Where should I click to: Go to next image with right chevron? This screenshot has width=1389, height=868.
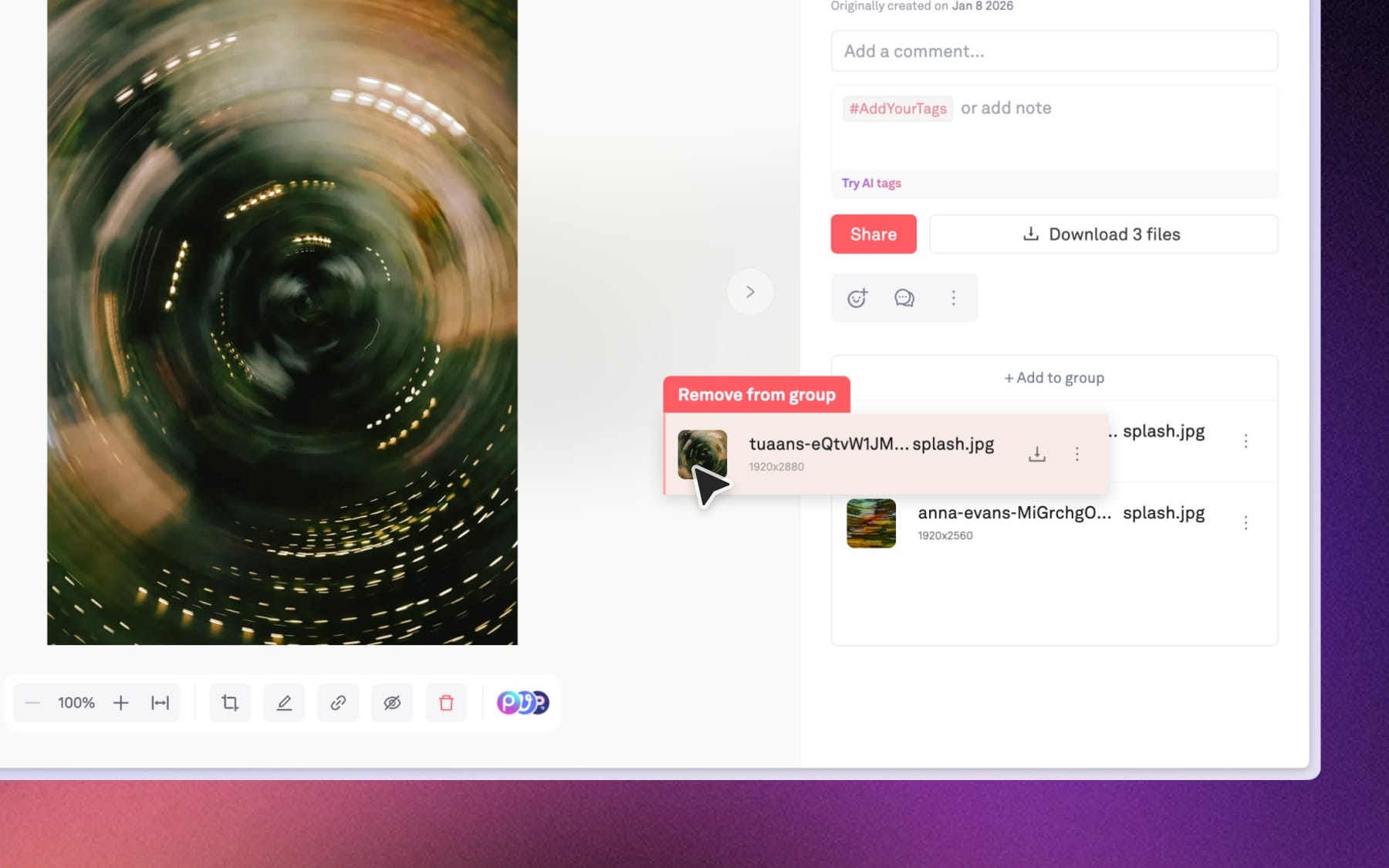coord(750,292)
